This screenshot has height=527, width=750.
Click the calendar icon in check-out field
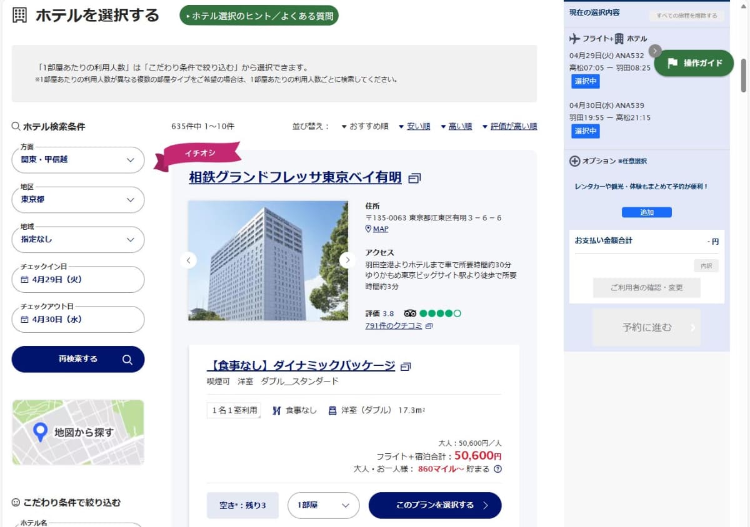[25, 320]
